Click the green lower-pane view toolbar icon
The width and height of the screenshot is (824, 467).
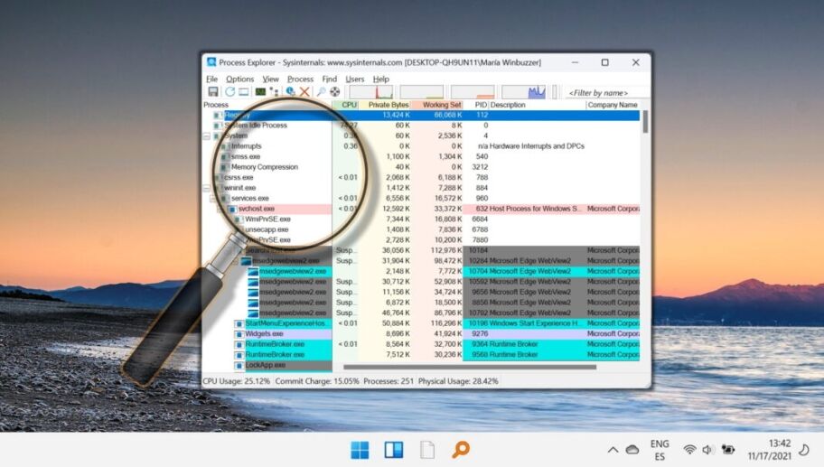pos(260,92)
